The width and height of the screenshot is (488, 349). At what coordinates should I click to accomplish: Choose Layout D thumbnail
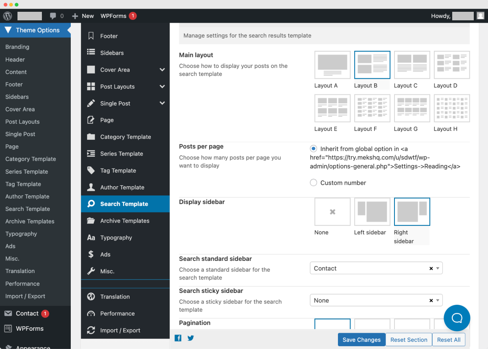click(x=452, y=65)
